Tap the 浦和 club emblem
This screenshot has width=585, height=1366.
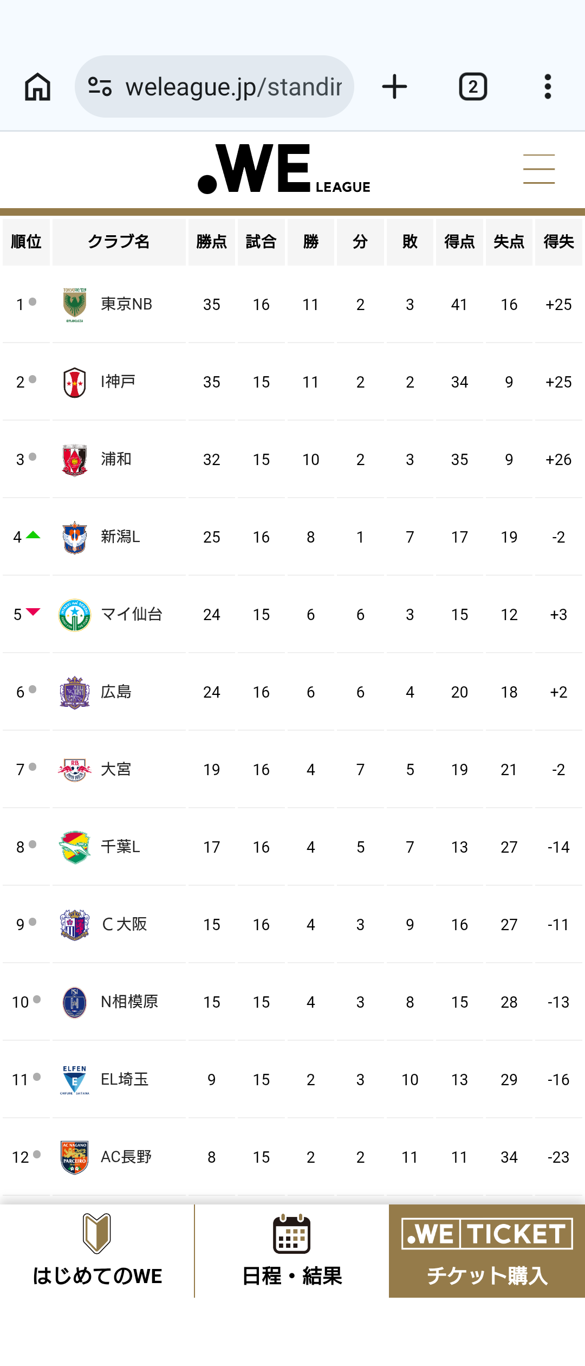[75, 460]
